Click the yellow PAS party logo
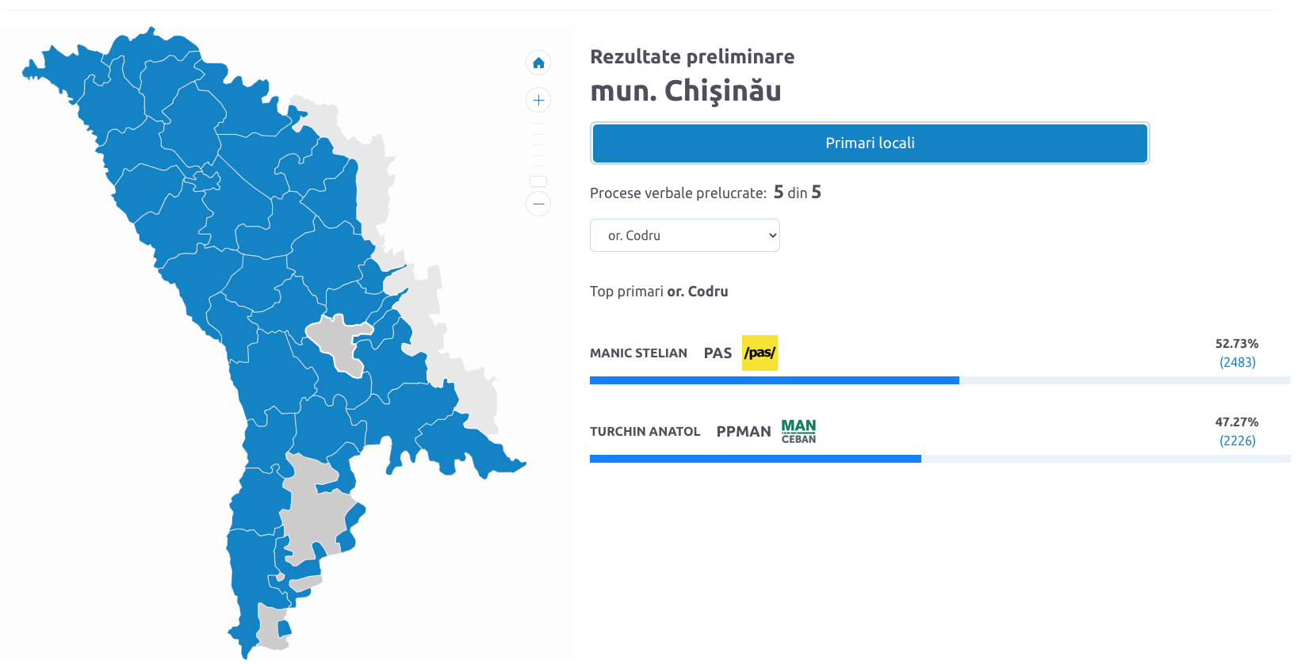The image size is (1305, 664). 760,353
